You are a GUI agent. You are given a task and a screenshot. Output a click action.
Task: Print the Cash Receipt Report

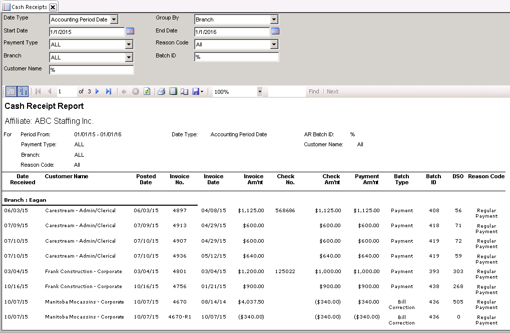(161, 91)
